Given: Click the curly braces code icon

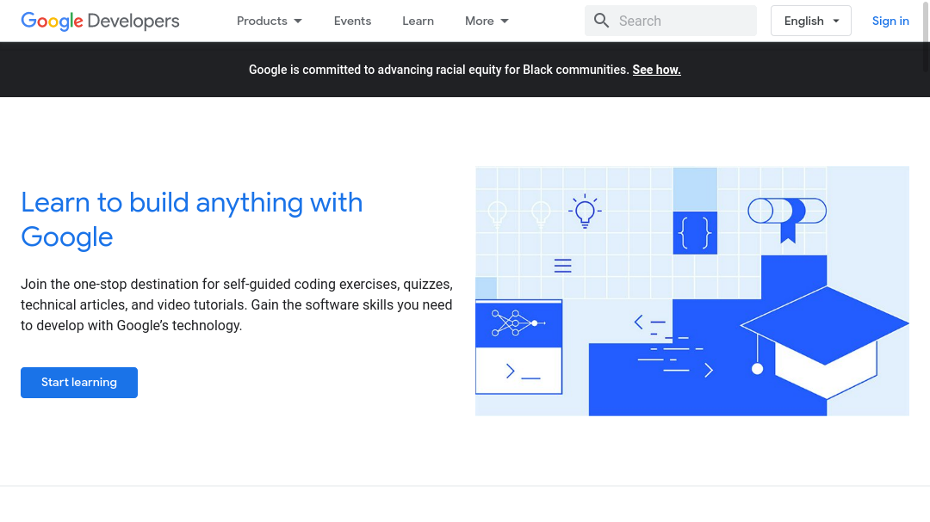Looking at the screenshot, I should pyautogui.click(x=695, y=233).
